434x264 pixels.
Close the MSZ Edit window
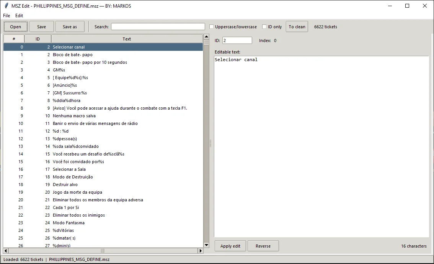pyautogui.click(x=424, y=6)
